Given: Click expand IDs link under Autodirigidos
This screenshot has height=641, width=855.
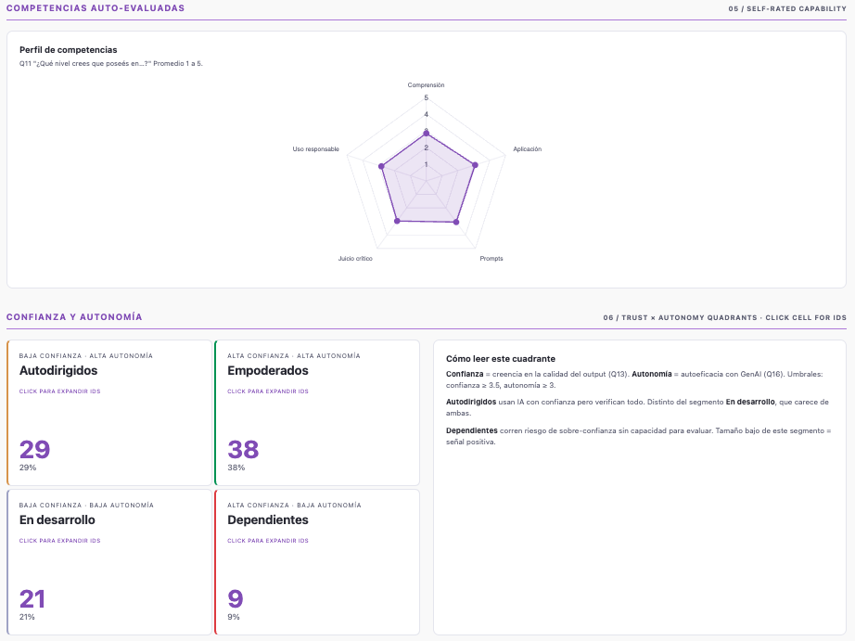Looking at the screenshot, I should pos(60,391).
